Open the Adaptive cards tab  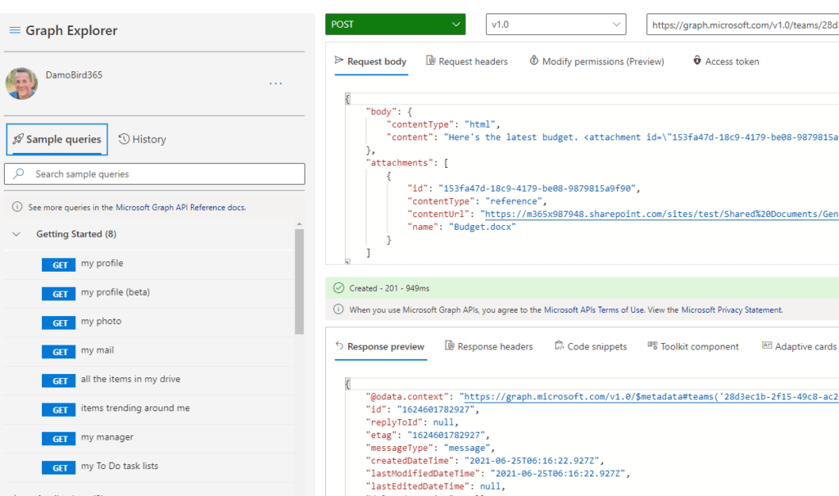tap(799, 346)
